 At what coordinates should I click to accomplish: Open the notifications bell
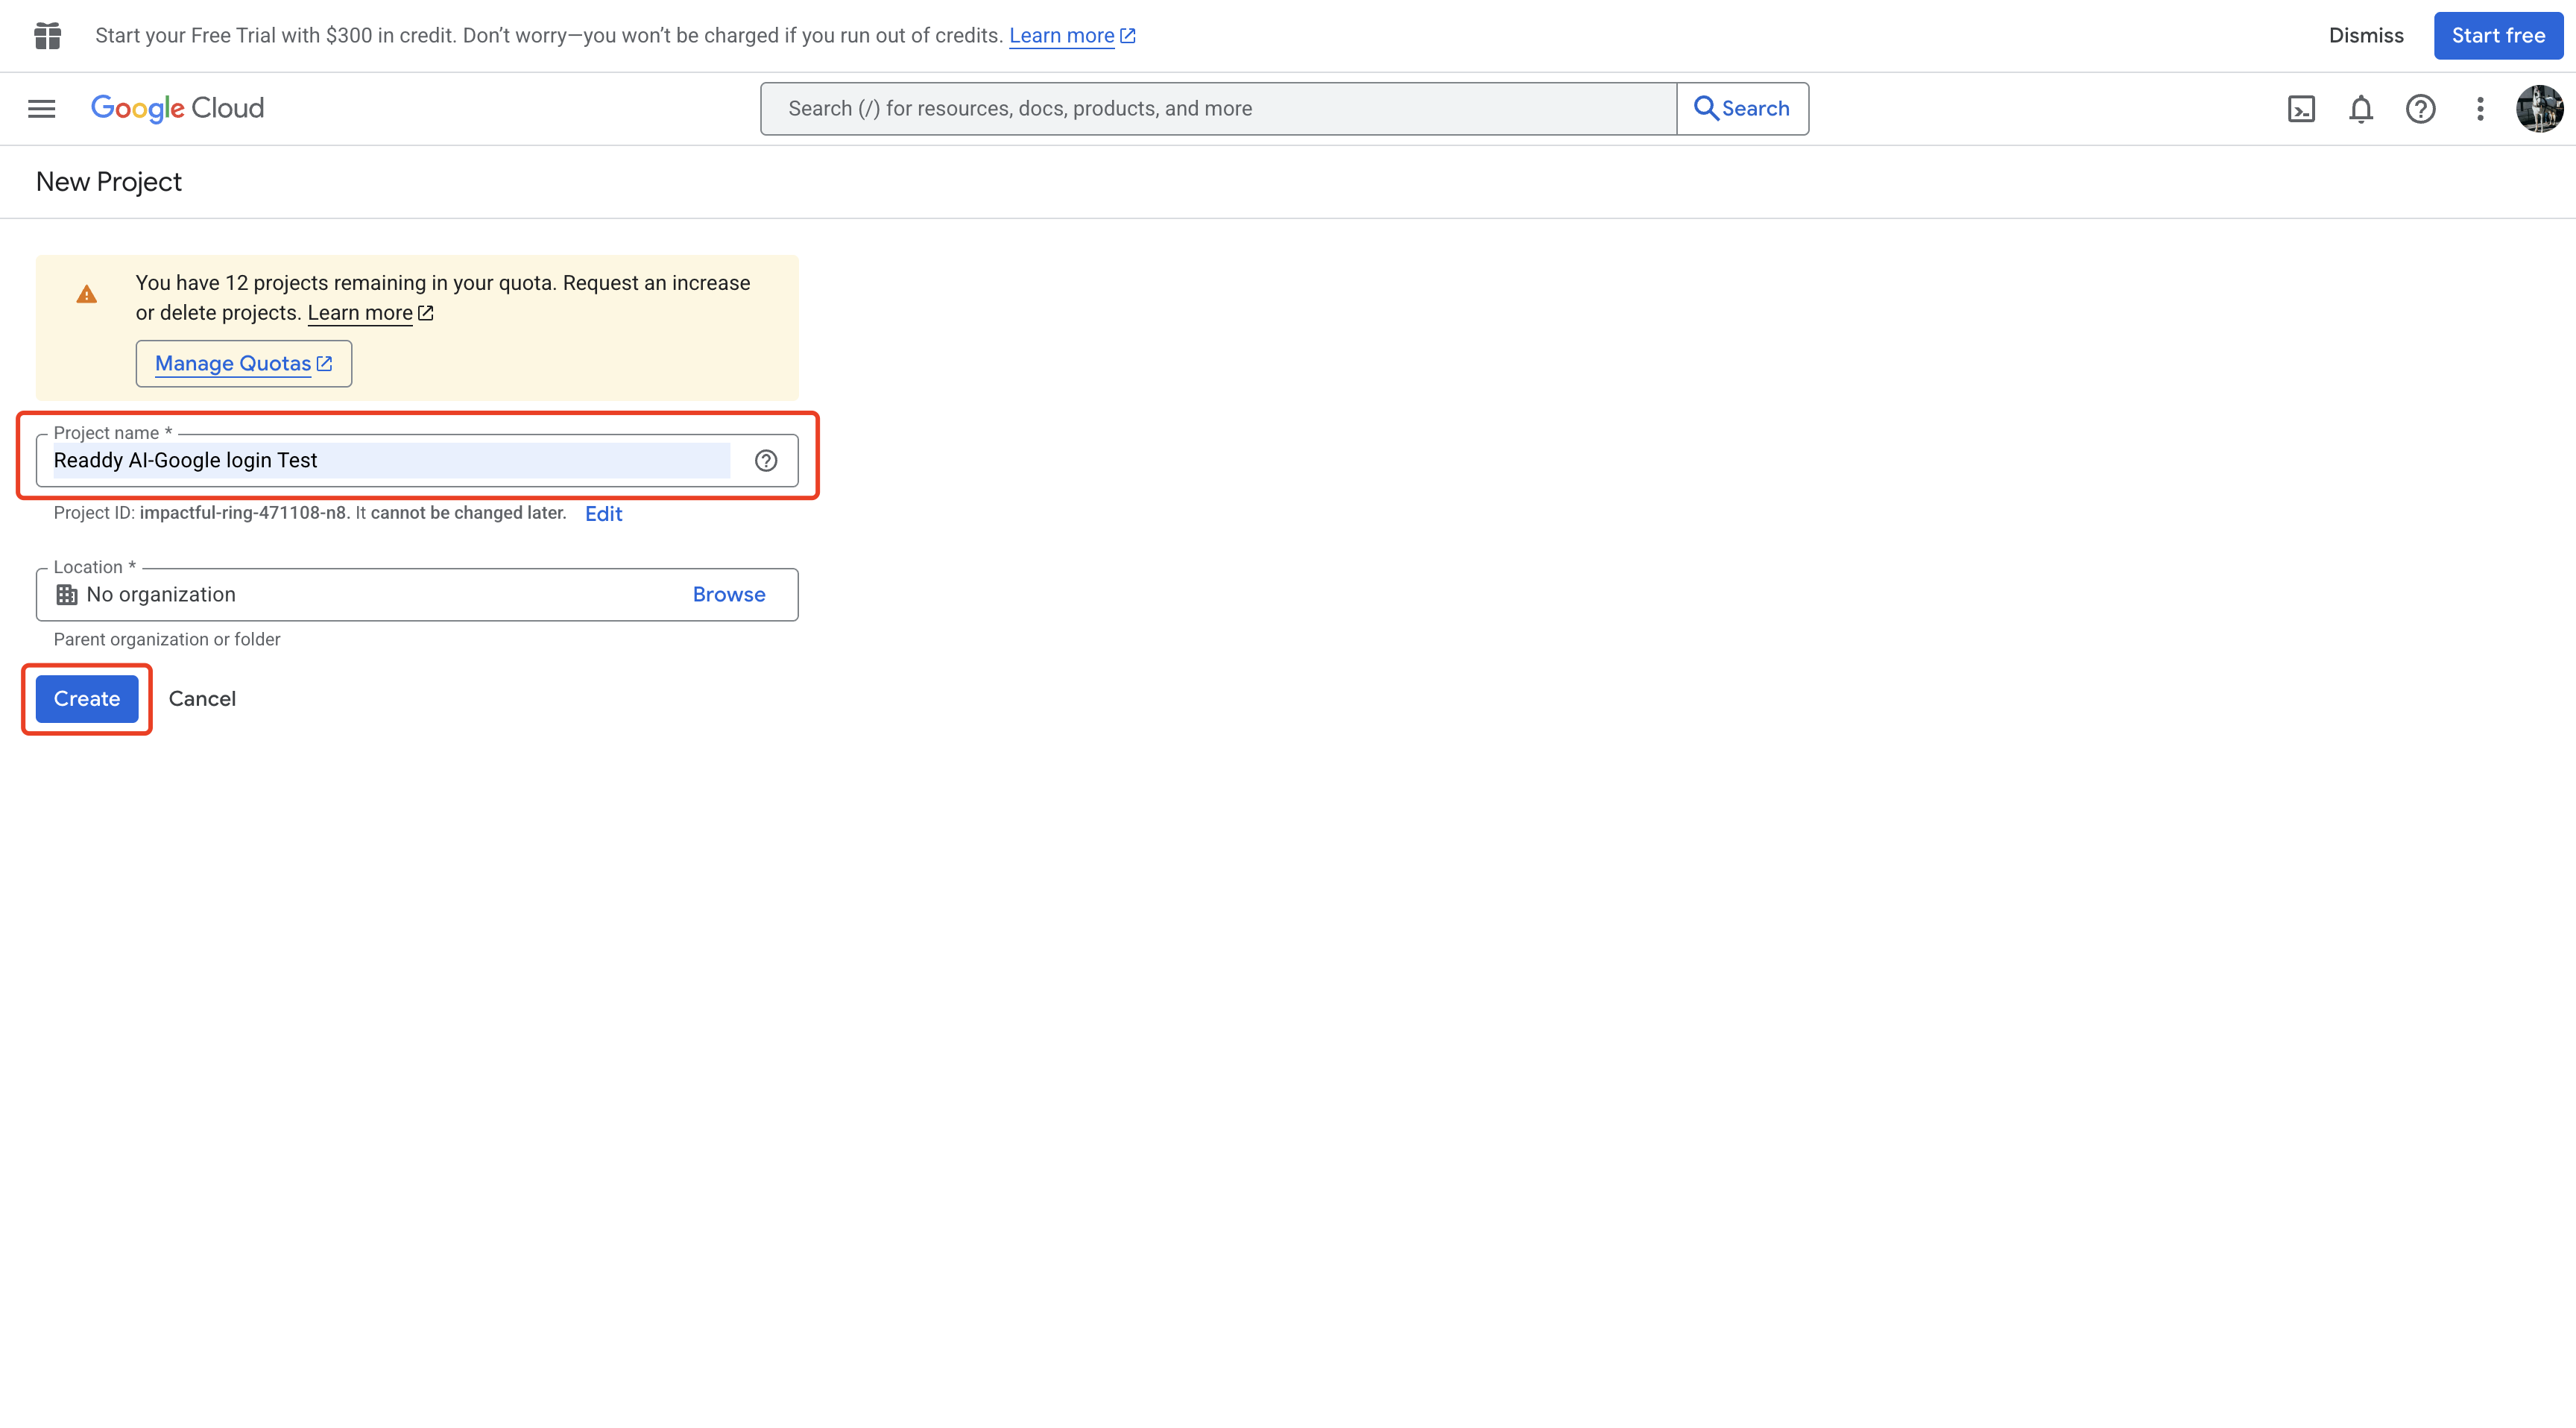2360,108
